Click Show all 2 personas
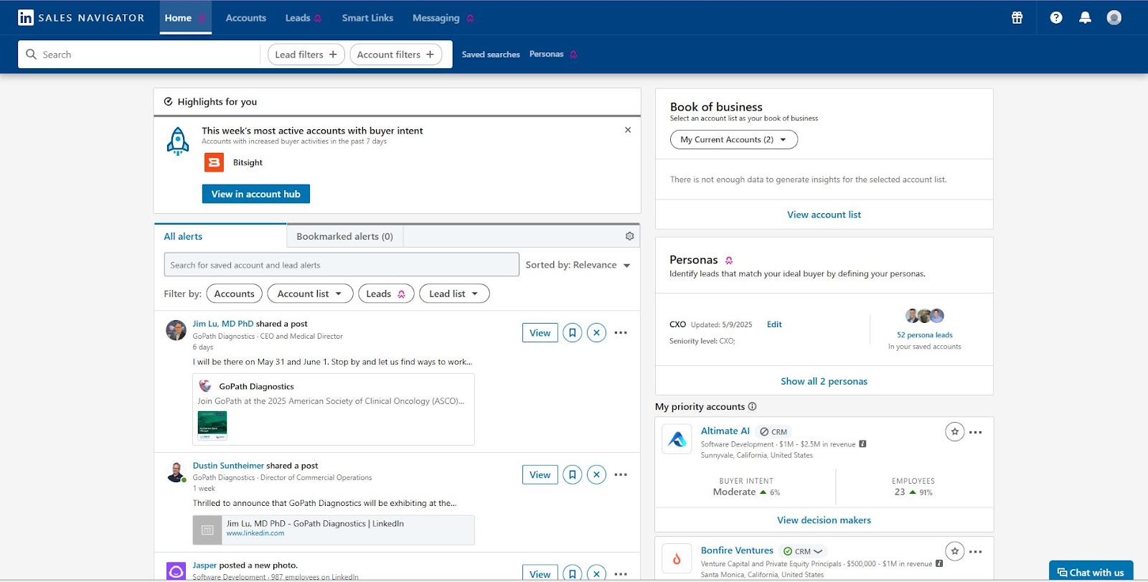Screen dimensions: 1148x582 click(x=824, y=381)
